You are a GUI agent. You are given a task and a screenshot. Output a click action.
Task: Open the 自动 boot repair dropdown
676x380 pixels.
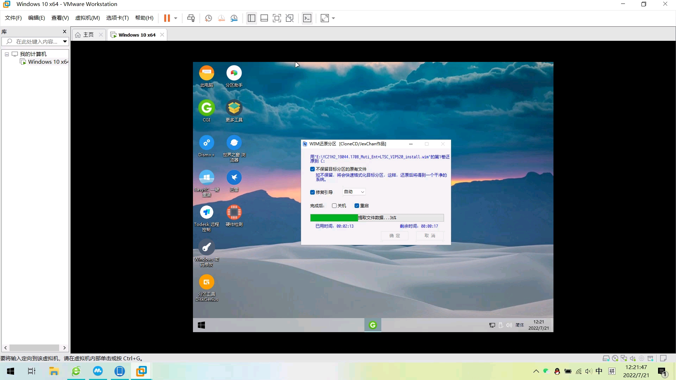click(x=354, y=192)
